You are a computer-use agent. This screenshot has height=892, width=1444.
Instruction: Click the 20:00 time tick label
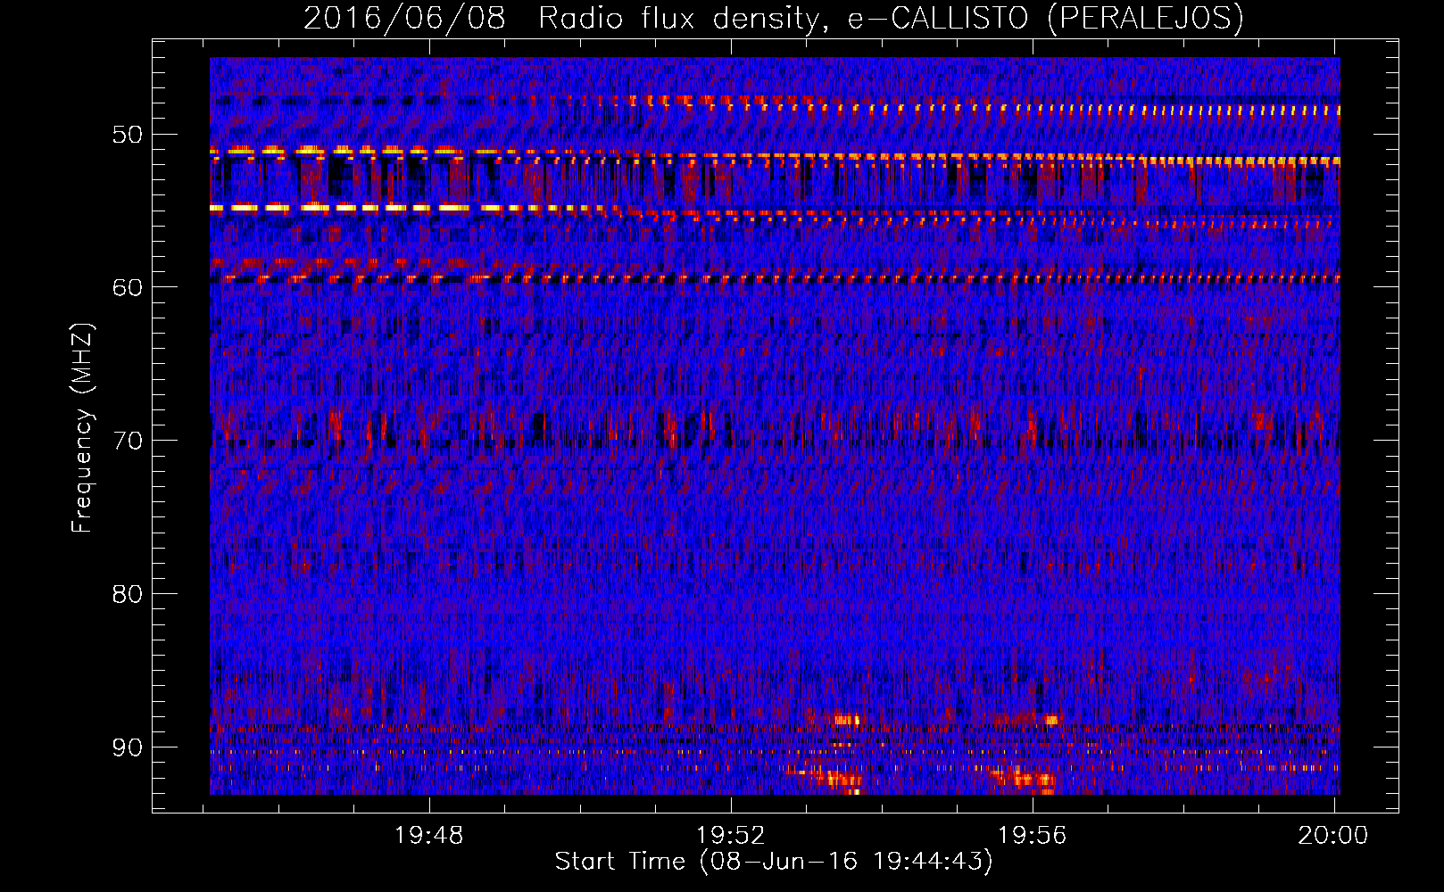point(1333,836)
